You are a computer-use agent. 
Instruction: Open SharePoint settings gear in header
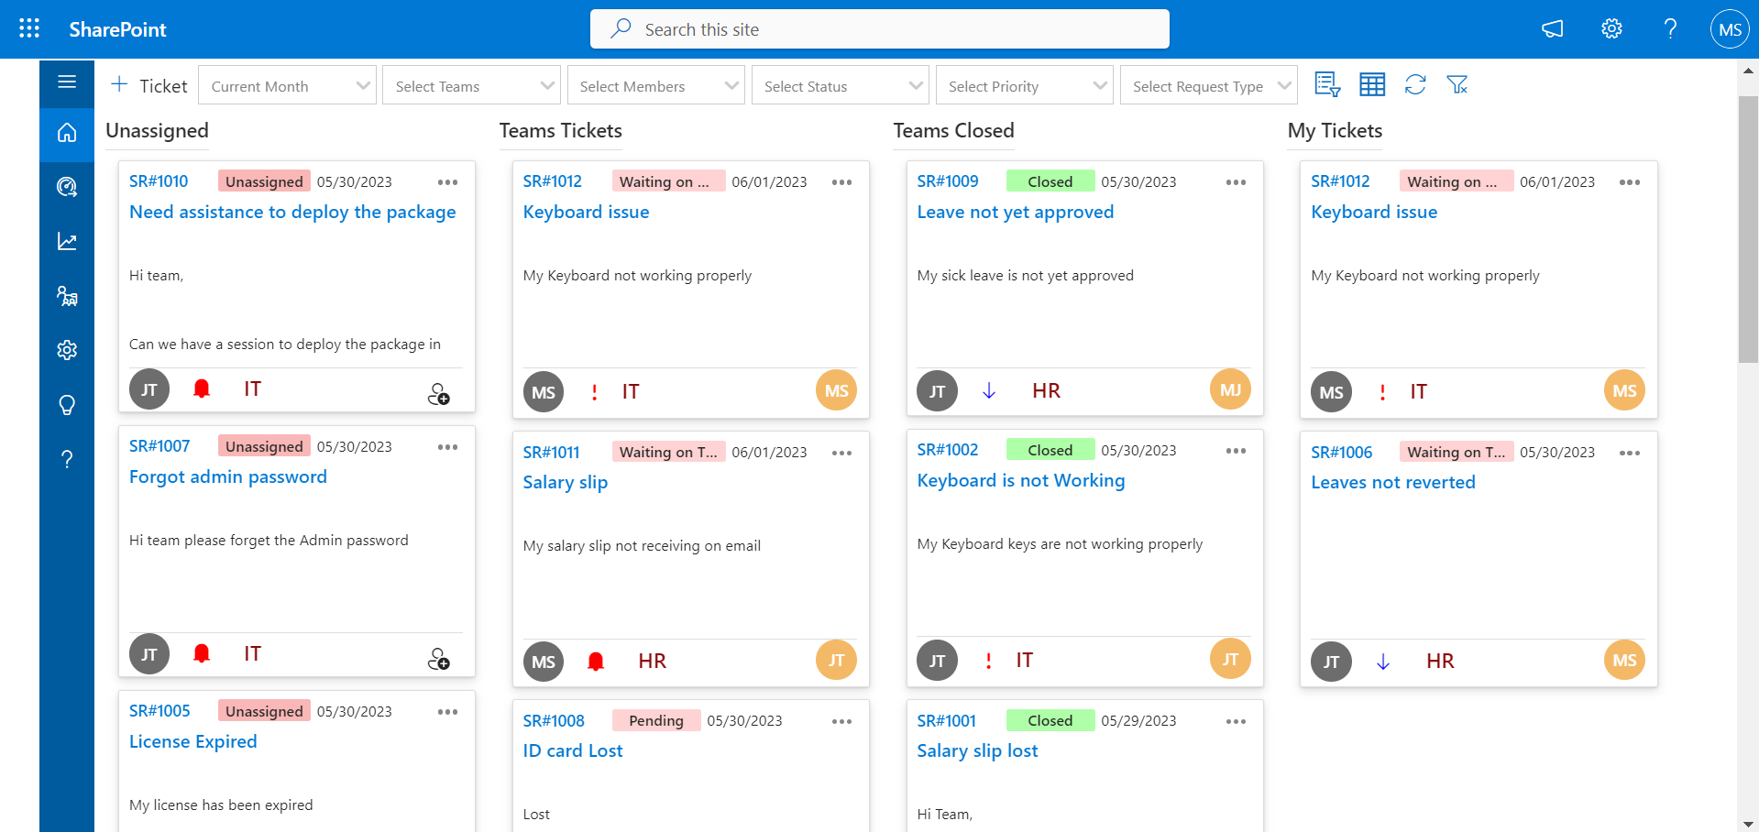click(1611, 29)
